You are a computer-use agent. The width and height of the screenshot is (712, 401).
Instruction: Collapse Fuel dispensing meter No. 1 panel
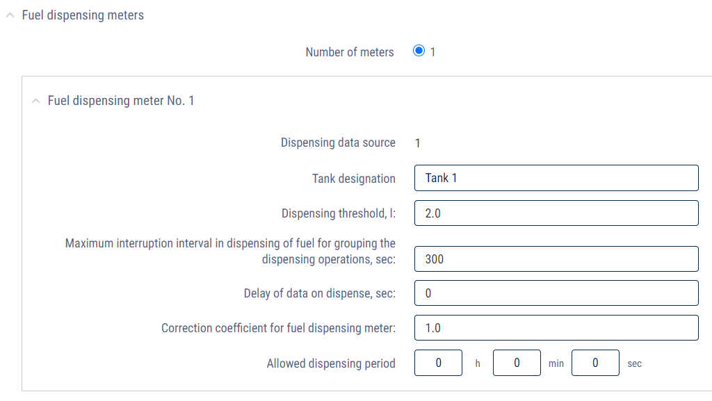[36, 101]
